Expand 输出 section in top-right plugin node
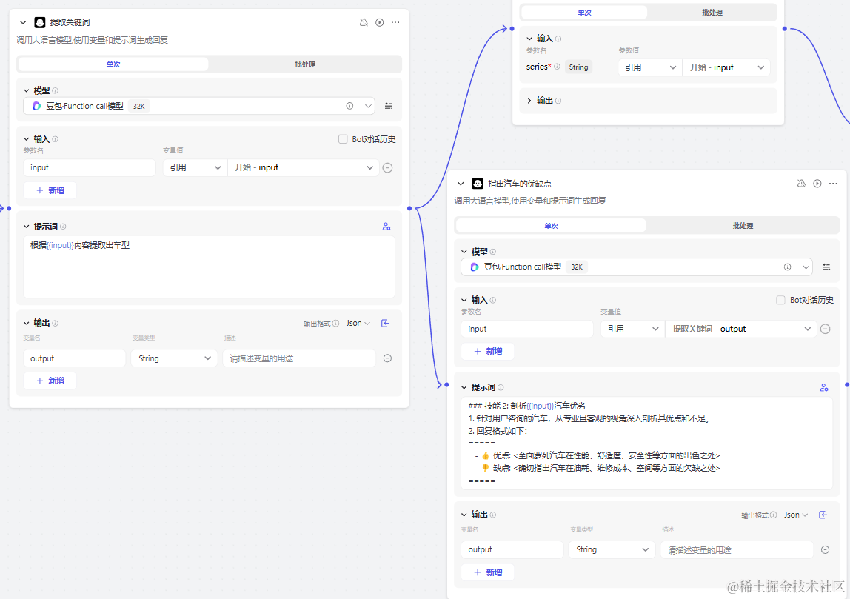Screen dimensions: 850x599 (529, 101)
